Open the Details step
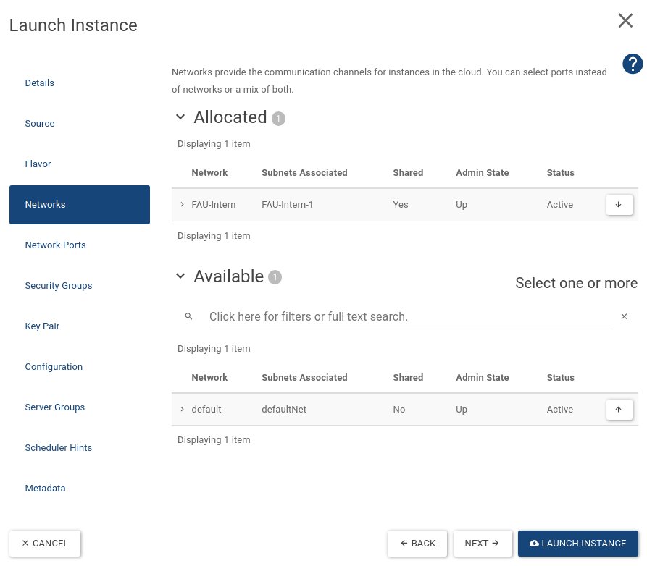This screenshot has width=647, height=566. (x=40, y=83)
